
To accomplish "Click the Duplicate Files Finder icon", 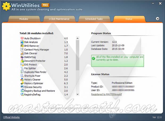I will pos(22,72).
